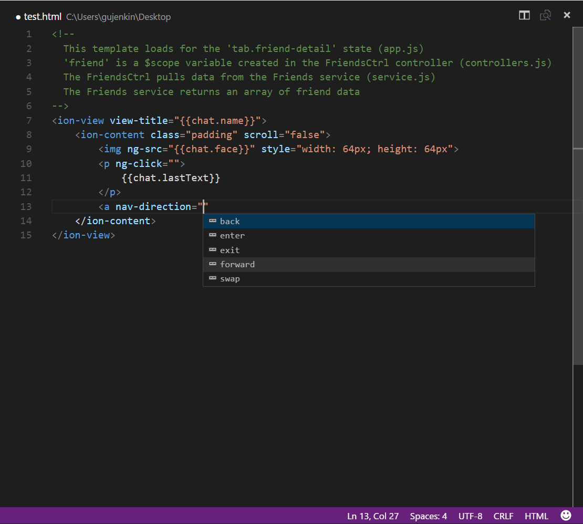Select 'back' from autocomplete list
This screenshot has height=524, width=583.
[230, 222]
